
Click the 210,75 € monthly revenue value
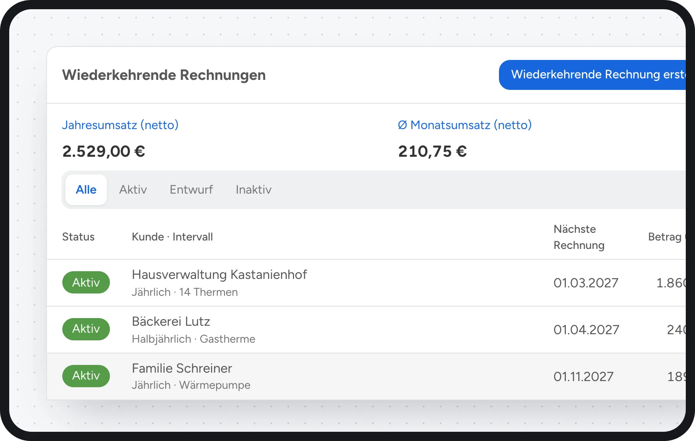[432, 151]
